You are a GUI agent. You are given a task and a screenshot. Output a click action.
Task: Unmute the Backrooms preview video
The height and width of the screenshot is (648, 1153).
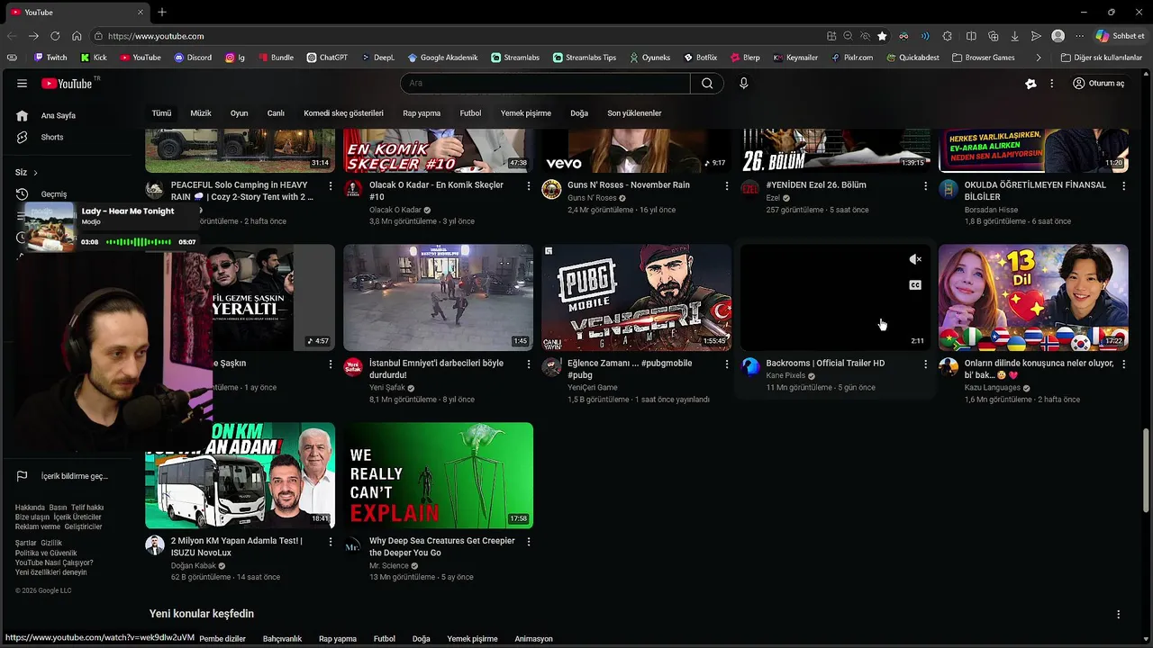[x=915, y=259]
